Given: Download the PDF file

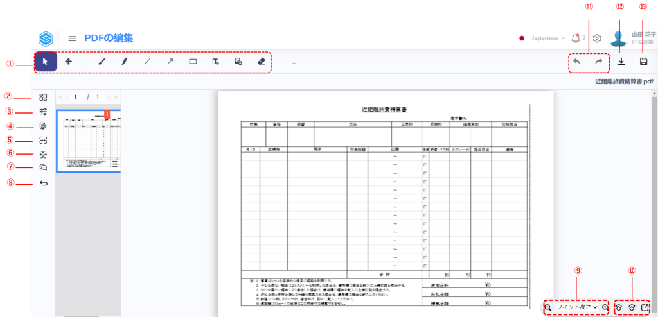Looking at the screenshot, I should point(621,62).
